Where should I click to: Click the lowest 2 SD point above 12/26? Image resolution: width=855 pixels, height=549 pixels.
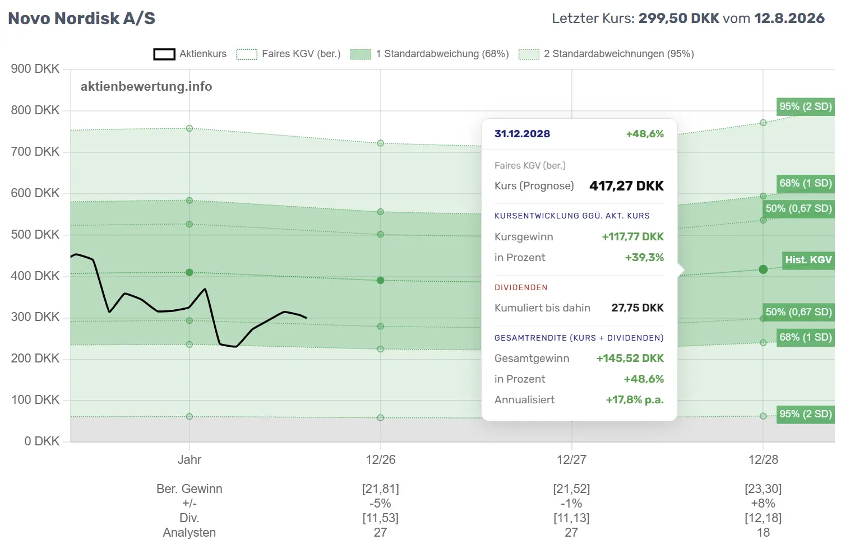coord(381,418)
